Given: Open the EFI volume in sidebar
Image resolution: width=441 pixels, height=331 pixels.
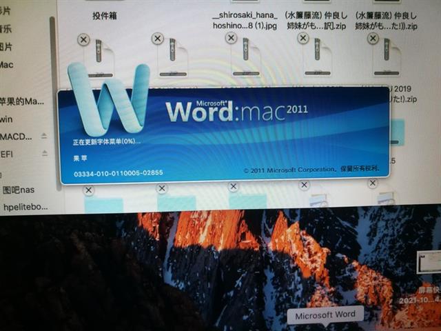Looking at the screenshot, I should (x=6, y=154).
